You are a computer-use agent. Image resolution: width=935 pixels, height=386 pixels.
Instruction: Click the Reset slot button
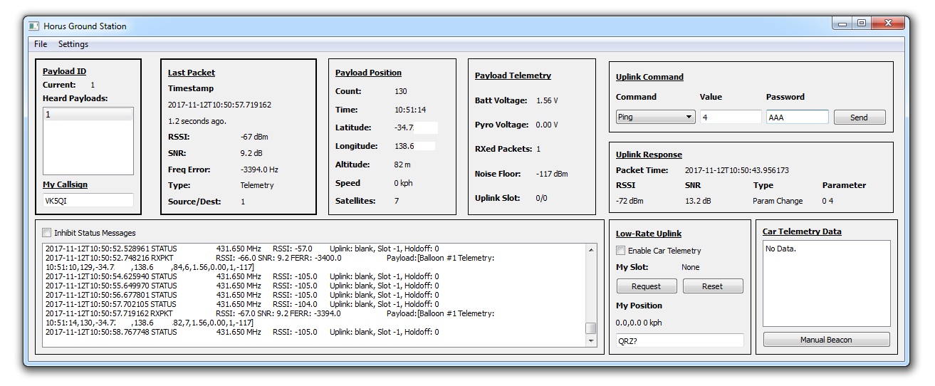712,286
